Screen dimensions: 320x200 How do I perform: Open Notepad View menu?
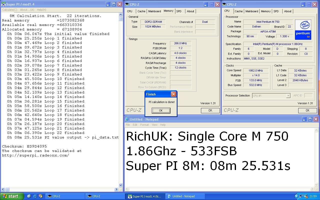pos(154,125)
